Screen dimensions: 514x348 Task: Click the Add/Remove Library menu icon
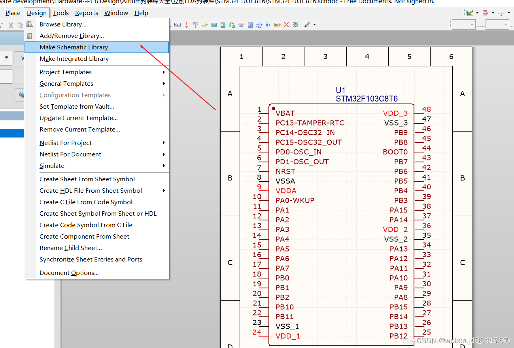[x=30, y=36]
